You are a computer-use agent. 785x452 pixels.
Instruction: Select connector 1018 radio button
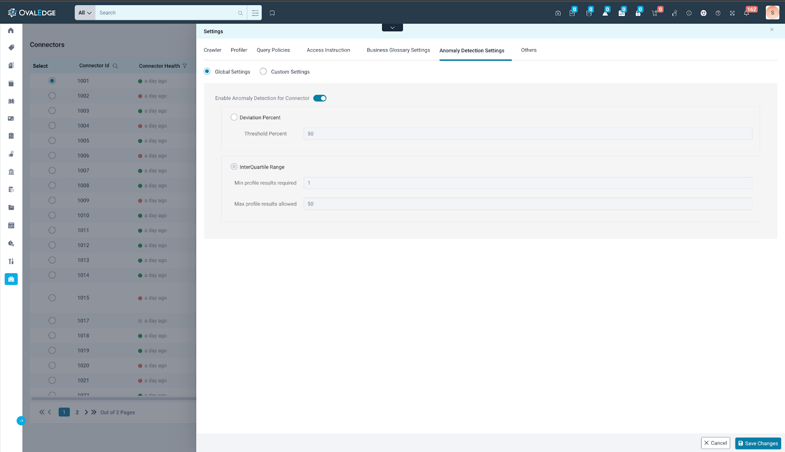pyautogui.click(x=52, y=335)
